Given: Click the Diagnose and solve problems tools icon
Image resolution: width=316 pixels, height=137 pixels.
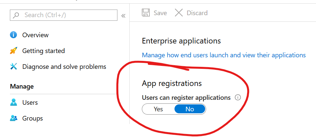Looking at the screenshot, I should coord(14,67).
